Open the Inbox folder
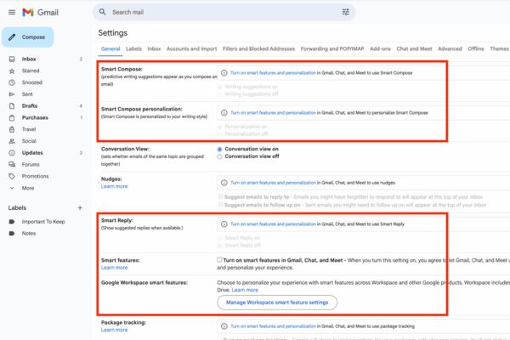 pos(29,59)
